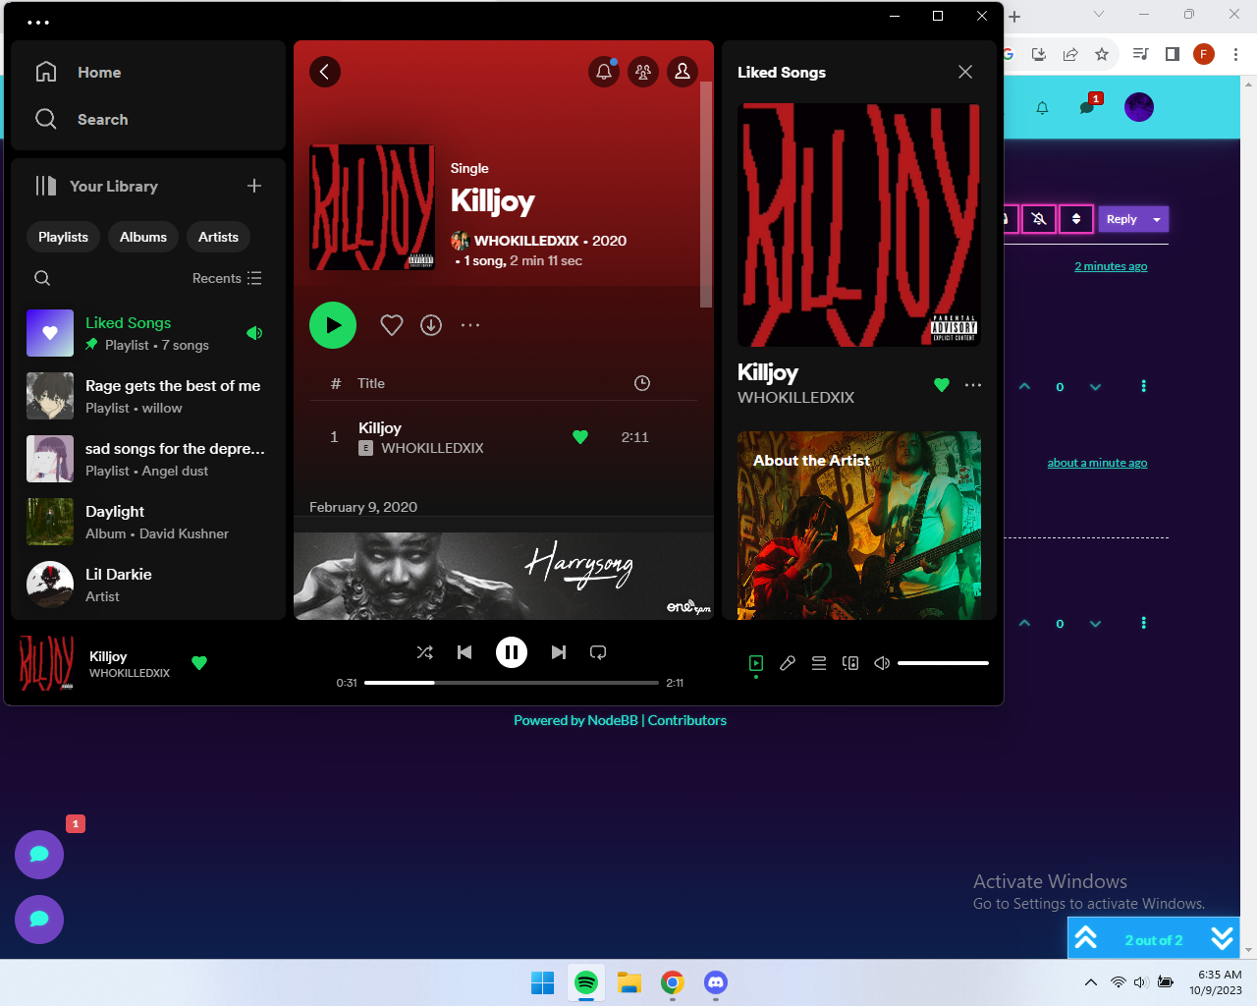The image size is (1257, 1006).
Task: Unlike the Killjoy single heart outline
Action: click(x=392, y=325)
